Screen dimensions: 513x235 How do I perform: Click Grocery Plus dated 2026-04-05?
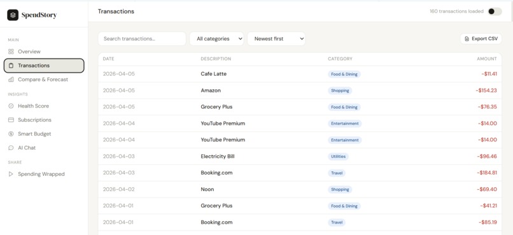click(216, 107)
